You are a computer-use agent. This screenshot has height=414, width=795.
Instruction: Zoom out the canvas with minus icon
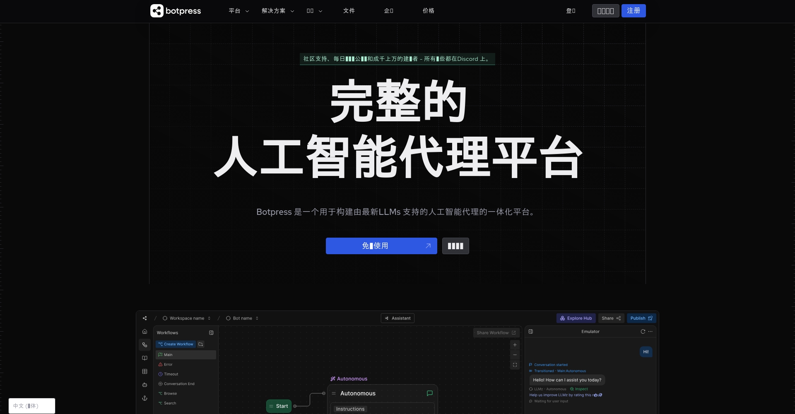(x=515, y=355)
